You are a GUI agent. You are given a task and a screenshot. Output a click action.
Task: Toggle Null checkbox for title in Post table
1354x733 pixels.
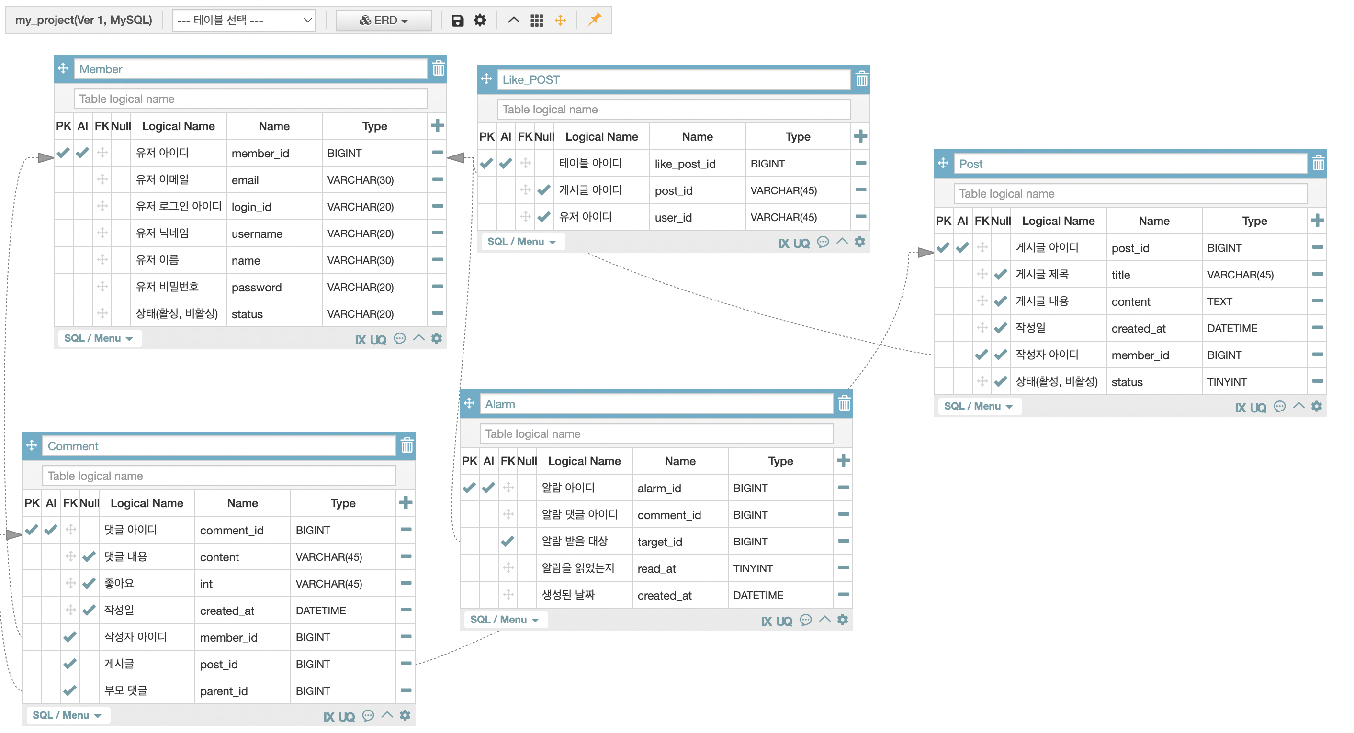click(x=1000, y=274)
